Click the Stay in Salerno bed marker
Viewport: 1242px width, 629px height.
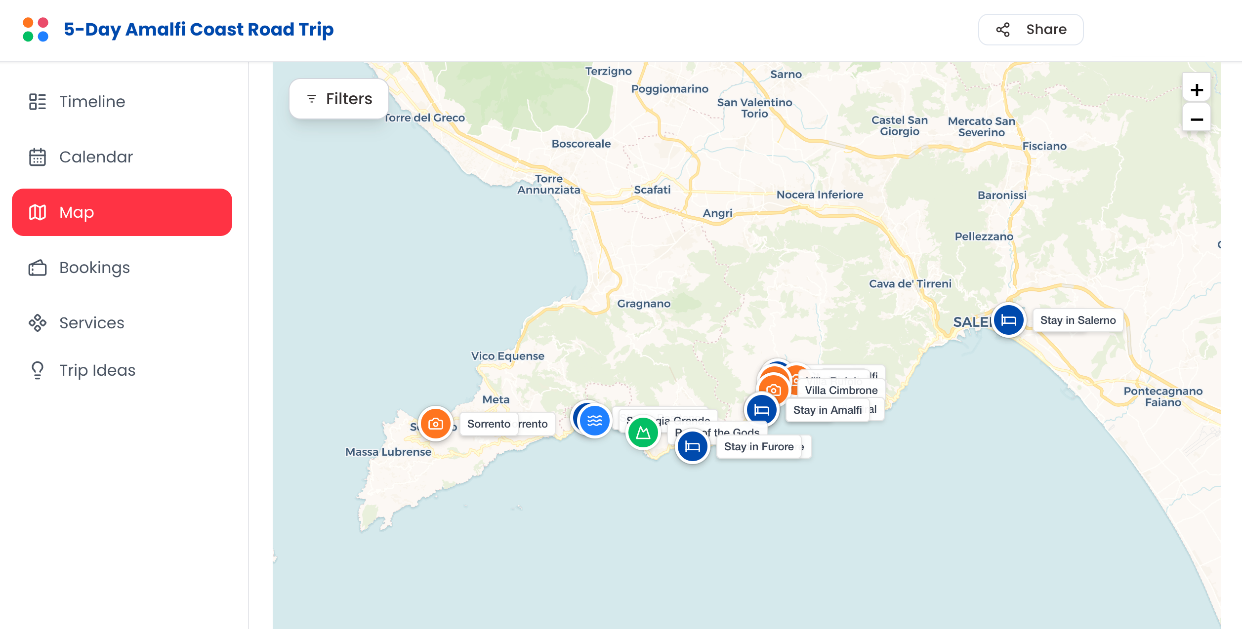(1008, 320)
